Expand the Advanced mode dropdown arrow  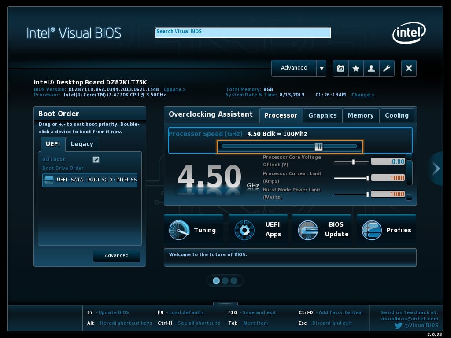pyautogui.click(x=322, y=68)
